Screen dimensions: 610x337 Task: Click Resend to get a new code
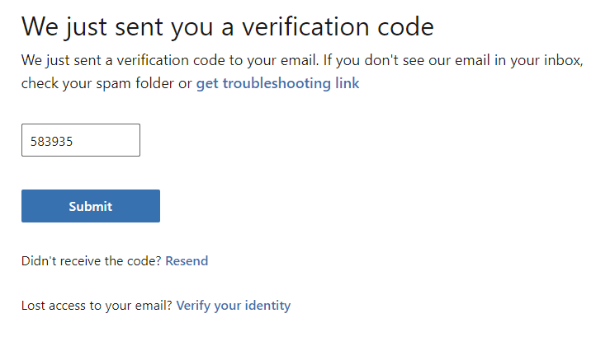[x=187, y=261]
